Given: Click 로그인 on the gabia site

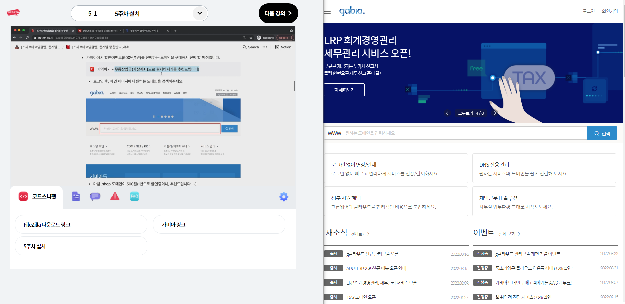Looking at the screenshot, I should [589, 11].
